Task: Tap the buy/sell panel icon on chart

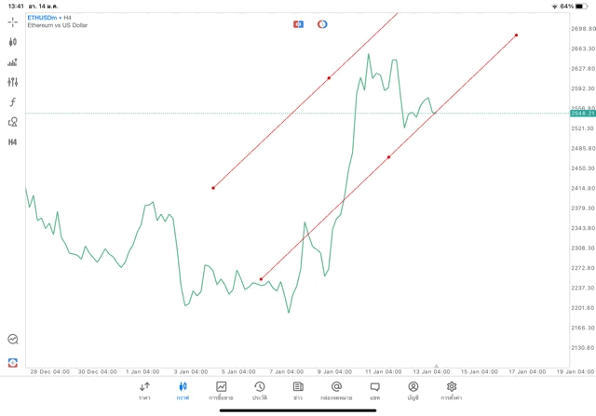Action: [298, 24]
